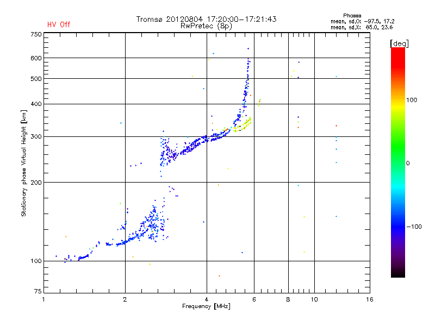Click the colorbar tick label '100'

tap(412, 100)
